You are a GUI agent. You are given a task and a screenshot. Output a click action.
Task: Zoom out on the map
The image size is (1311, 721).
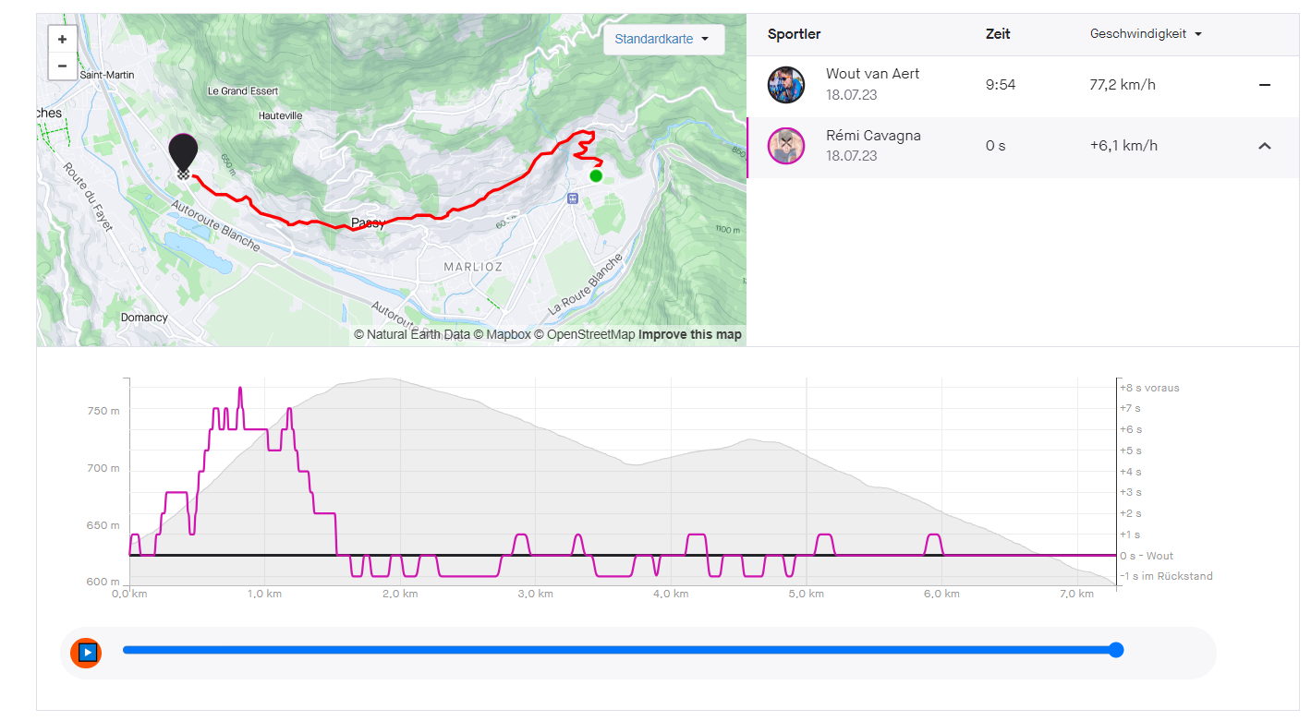[62, 66]
